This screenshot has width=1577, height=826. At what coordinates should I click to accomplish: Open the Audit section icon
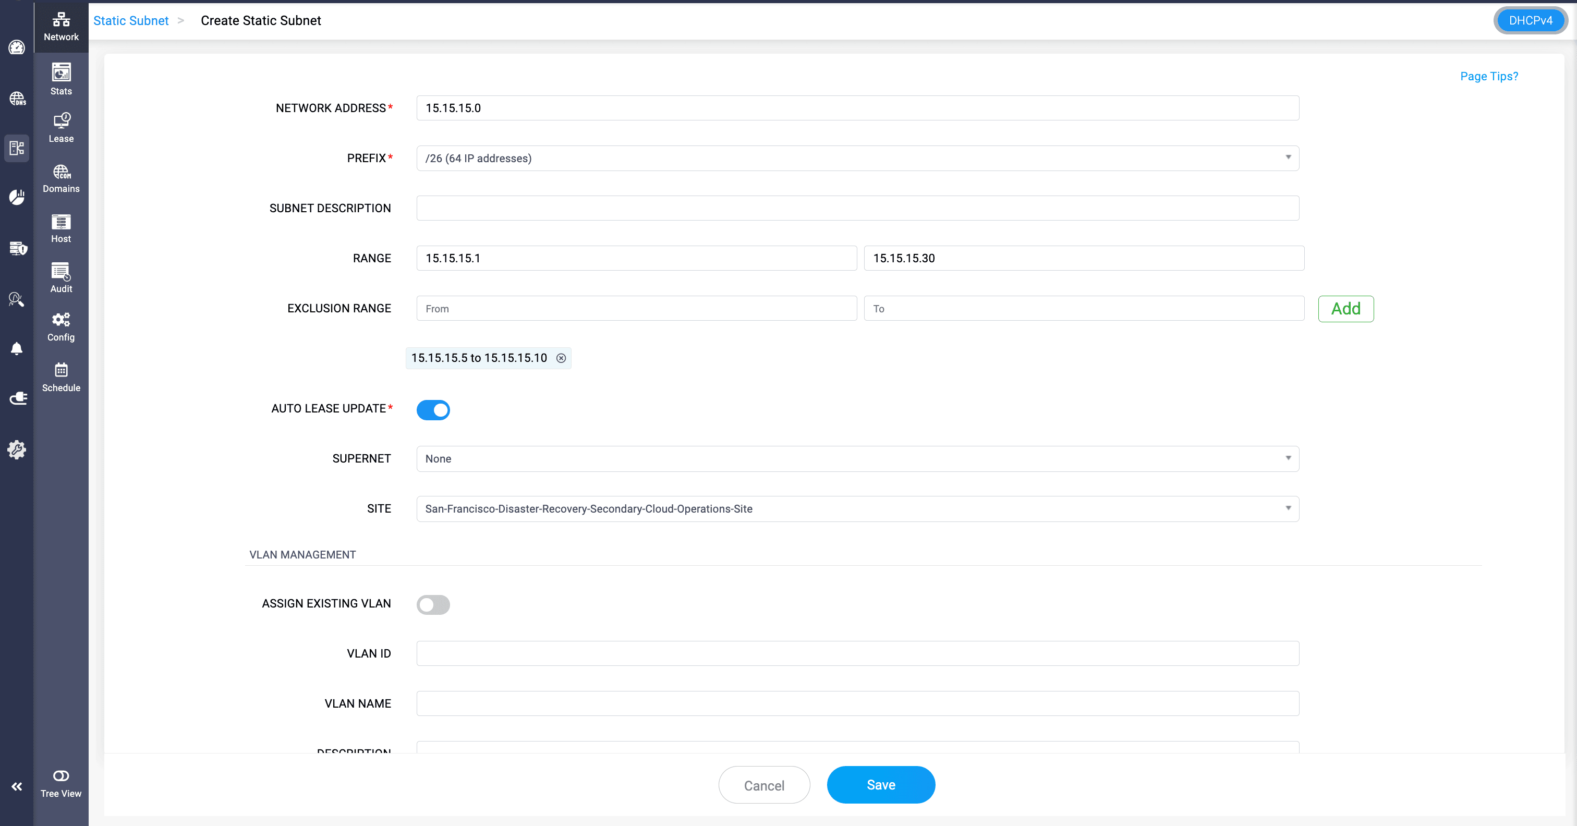click(60, 271)
